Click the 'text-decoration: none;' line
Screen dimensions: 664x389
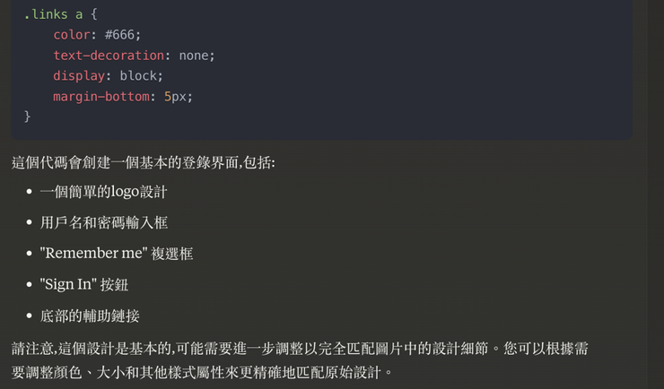[134, 56]
